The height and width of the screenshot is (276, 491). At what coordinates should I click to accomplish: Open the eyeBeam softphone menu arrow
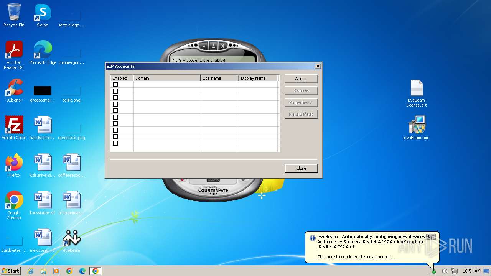tap(204, 46)
